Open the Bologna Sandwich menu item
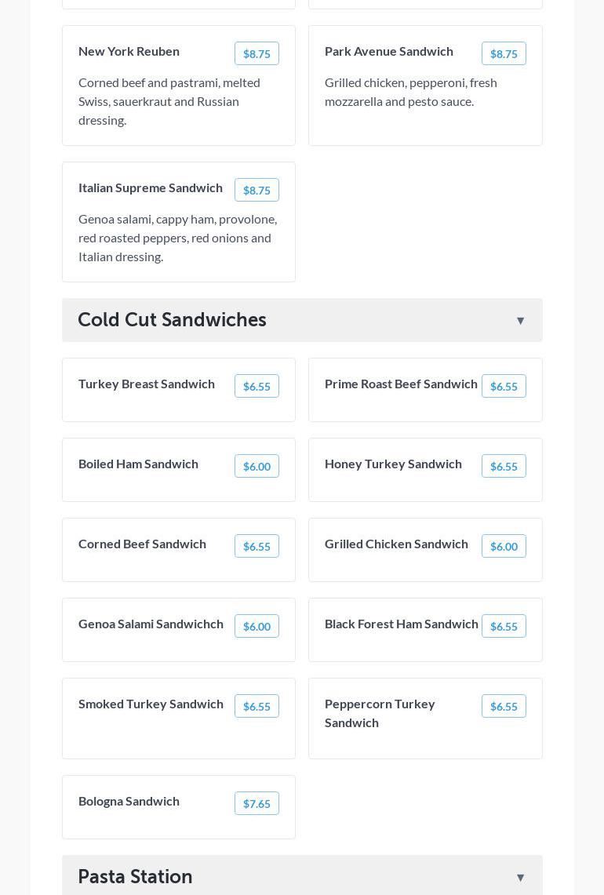The width and height of the screenshot is (604, 895). (x=129, y=801)
